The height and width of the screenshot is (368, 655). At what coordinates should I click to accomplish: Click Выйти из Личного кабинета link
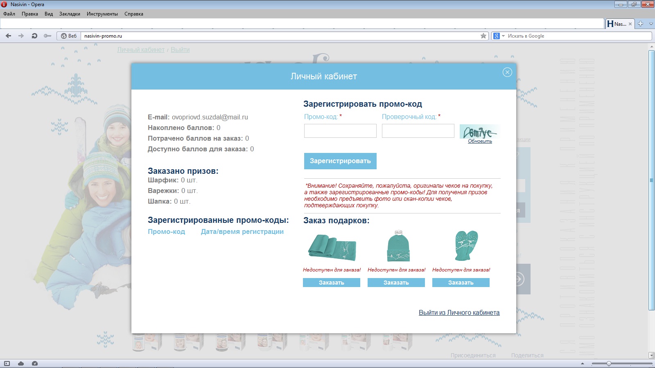pyautogui.click(x=459, y=312)
